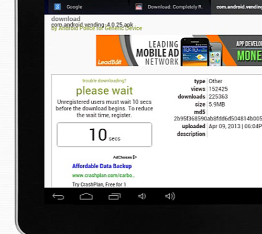Click the trouble downloading? link
This screenshot has height=234, width=262.
click(104, 81)
